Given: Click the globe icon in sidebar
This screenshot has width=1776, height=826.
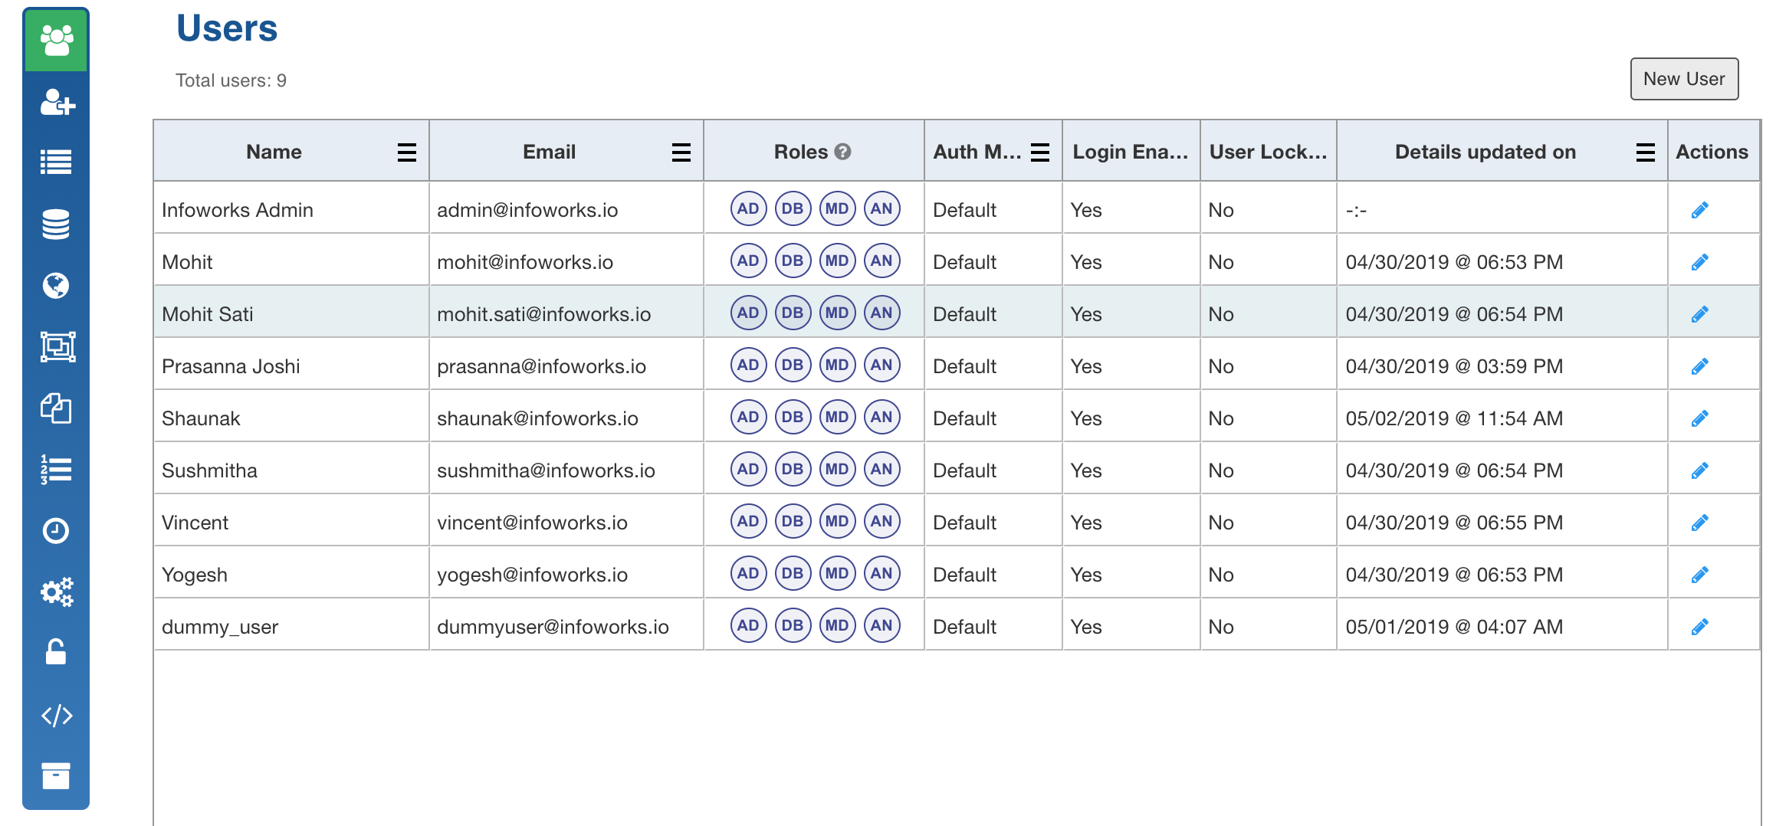Looking at the screenshot, I should [56, 285].
